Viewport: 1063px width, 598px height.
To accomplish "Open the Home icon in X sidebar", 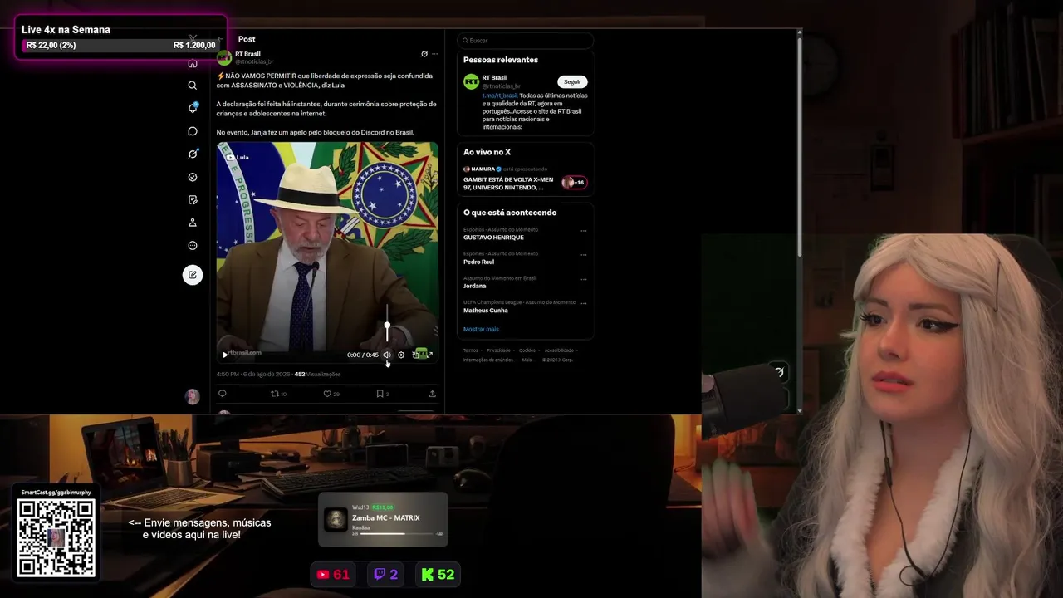I will point(193,63).
